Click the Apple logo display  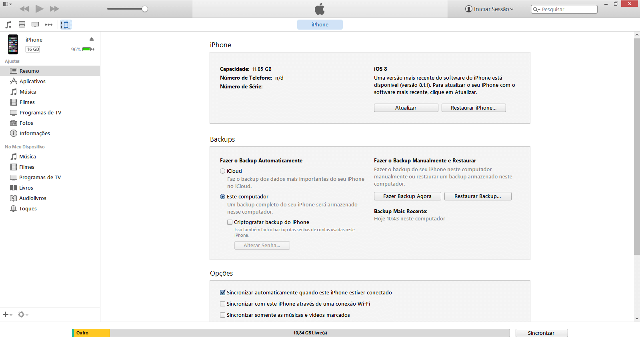tap(320, 9)
